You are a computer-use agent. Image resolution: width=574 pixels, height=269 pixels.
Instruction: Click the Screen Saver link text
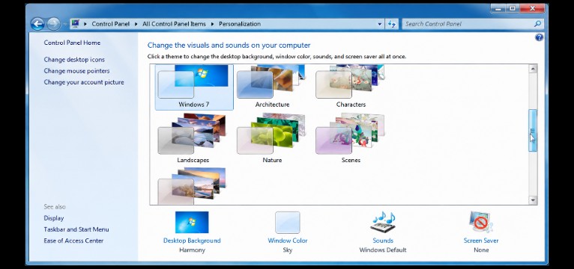coord(481,241)
